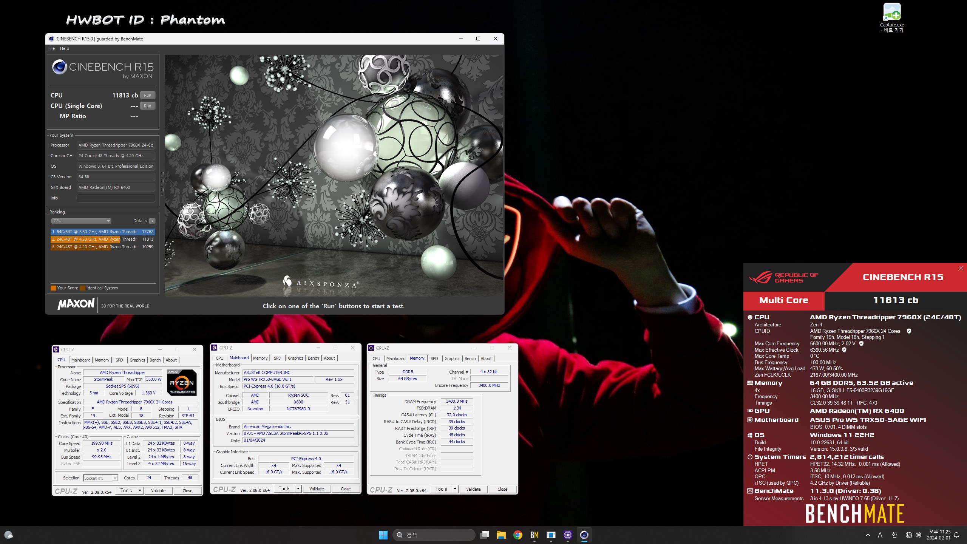This screenshot has height=544, width=967.
Task: Open Task View on the taskbar
Action: [485, 535]
